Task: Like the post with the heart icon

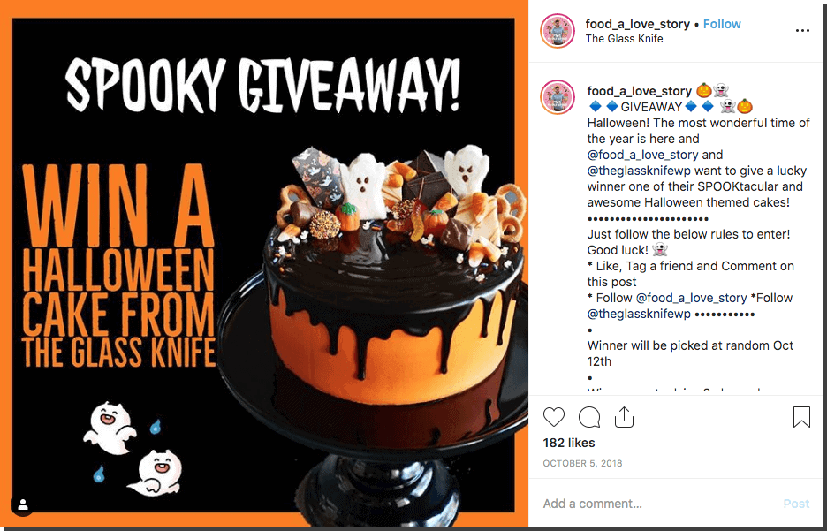Action: click(554, 417)
